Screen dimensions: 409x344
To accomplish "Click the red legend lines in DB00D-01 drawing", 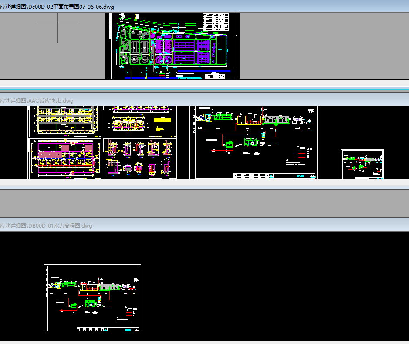I will click(x=129, y=313).
